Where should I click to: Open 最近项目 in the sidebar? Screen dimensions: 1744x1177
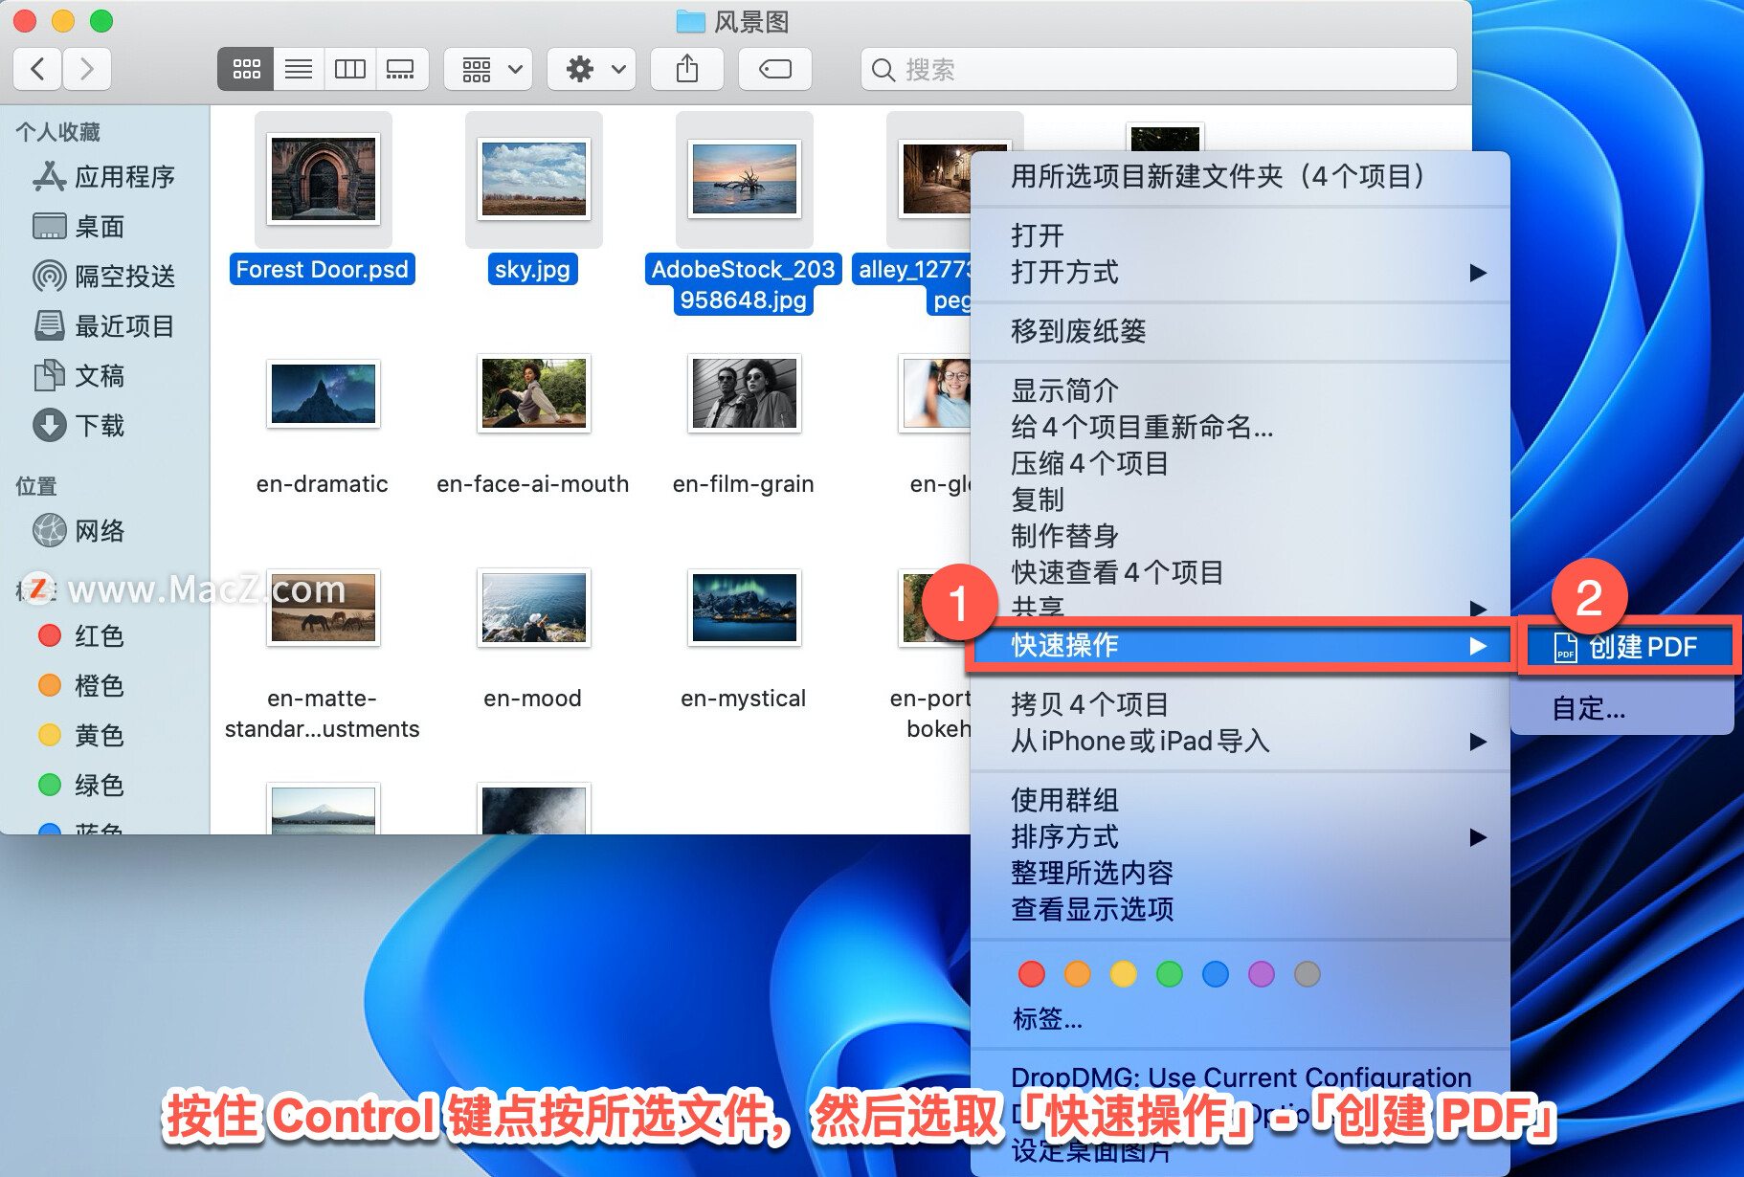(105, 326)
